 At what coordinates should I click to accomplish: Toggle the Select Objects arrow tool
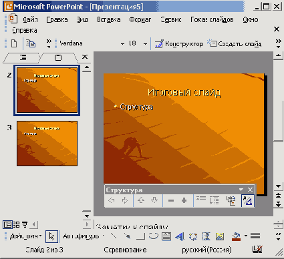(x=51, y=236)
